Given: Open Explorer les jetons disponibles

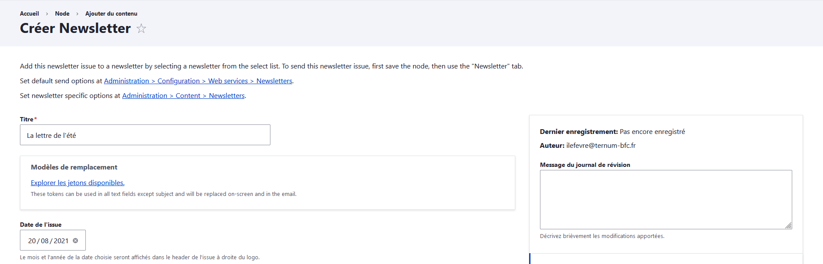Looking at the screenshot, I should [x=78, y=183].
